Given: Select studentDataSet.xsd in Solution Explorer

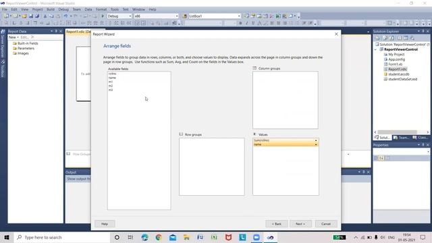Looking at the screenshot, I should 402,79.
